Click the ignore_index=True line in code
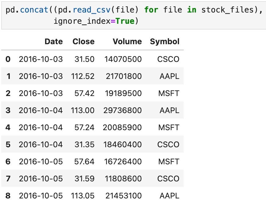 96,21
